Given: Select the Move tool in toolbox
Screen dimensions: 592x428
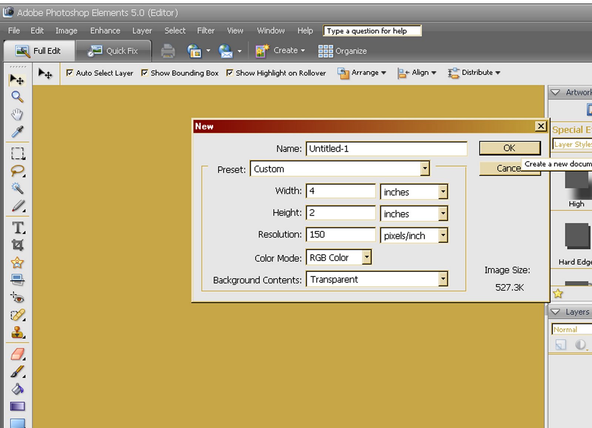Looking at the screenshot, I should tap(17, 79).
